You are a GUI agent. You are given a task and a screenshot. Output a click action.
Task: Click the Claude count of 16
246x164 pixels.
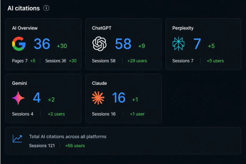click(x=119, y=98)
